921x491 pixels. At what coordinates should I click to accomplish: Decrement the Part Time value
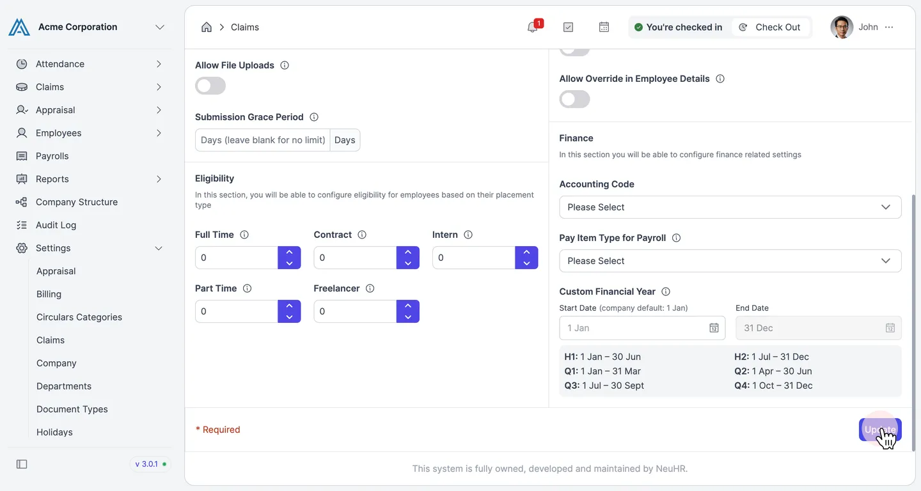click(x=289, y=317)
